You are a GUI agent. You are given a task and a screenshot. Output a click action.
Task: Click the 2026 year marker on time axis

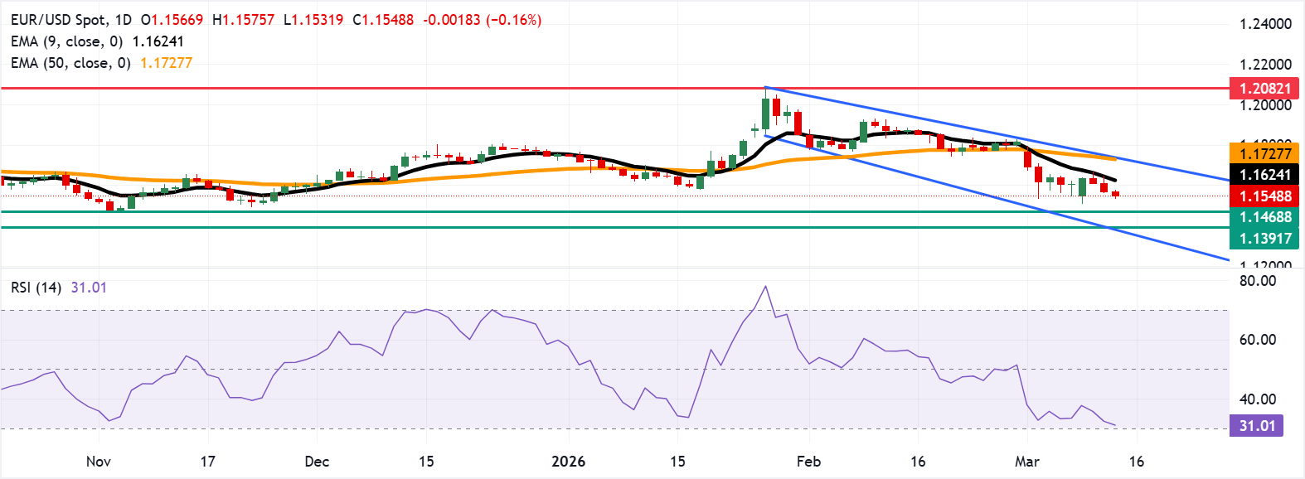[568, 462]
